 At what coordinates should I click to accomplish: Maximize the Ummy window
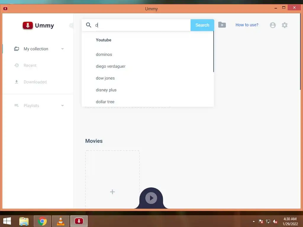pos(284,8)
